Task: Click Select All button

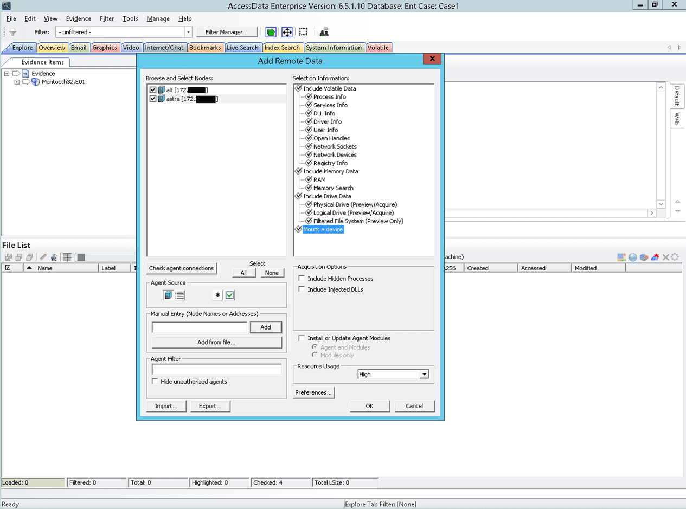Action: (x=244, y=273)
